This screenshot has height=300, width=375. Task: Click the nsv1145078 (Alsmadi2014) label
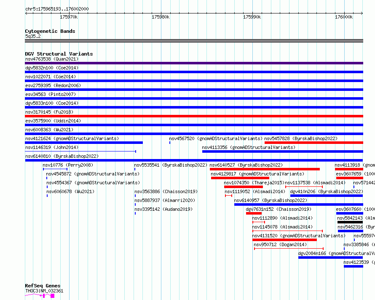(x=282, y=227)
